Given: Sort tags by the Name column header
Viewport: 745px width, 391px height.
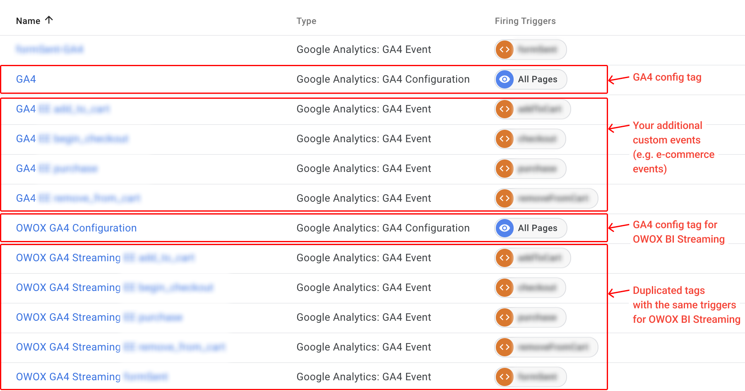Looking at the screenshot, I should click(x=28, y=21).
